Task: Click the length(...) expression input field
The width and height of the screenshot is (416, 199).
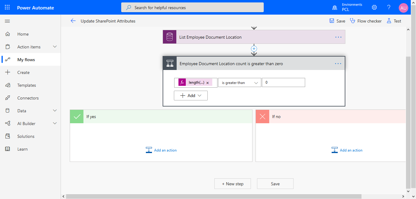Action: coord(196,83)
